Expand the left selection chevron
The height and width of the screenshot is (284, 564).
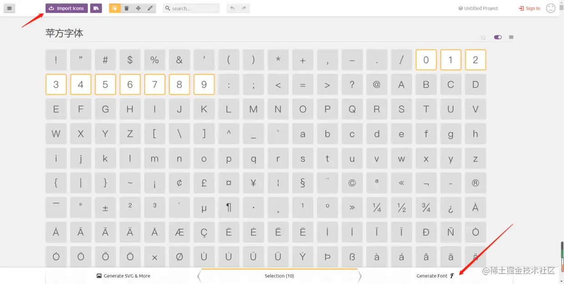click(x=199, y=275)
